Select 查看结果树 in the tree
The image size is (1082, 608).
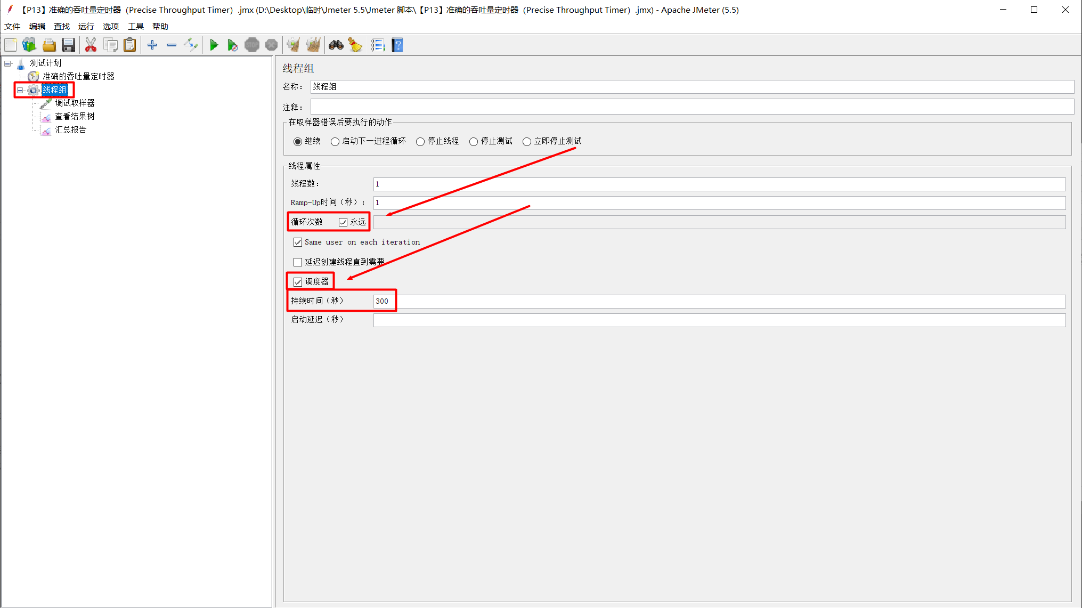75,117
